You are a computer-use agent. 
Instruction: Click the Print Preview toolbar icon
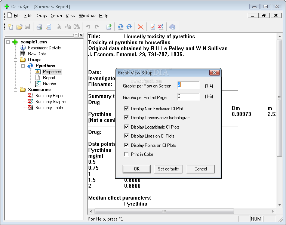(x=49, y=27)
